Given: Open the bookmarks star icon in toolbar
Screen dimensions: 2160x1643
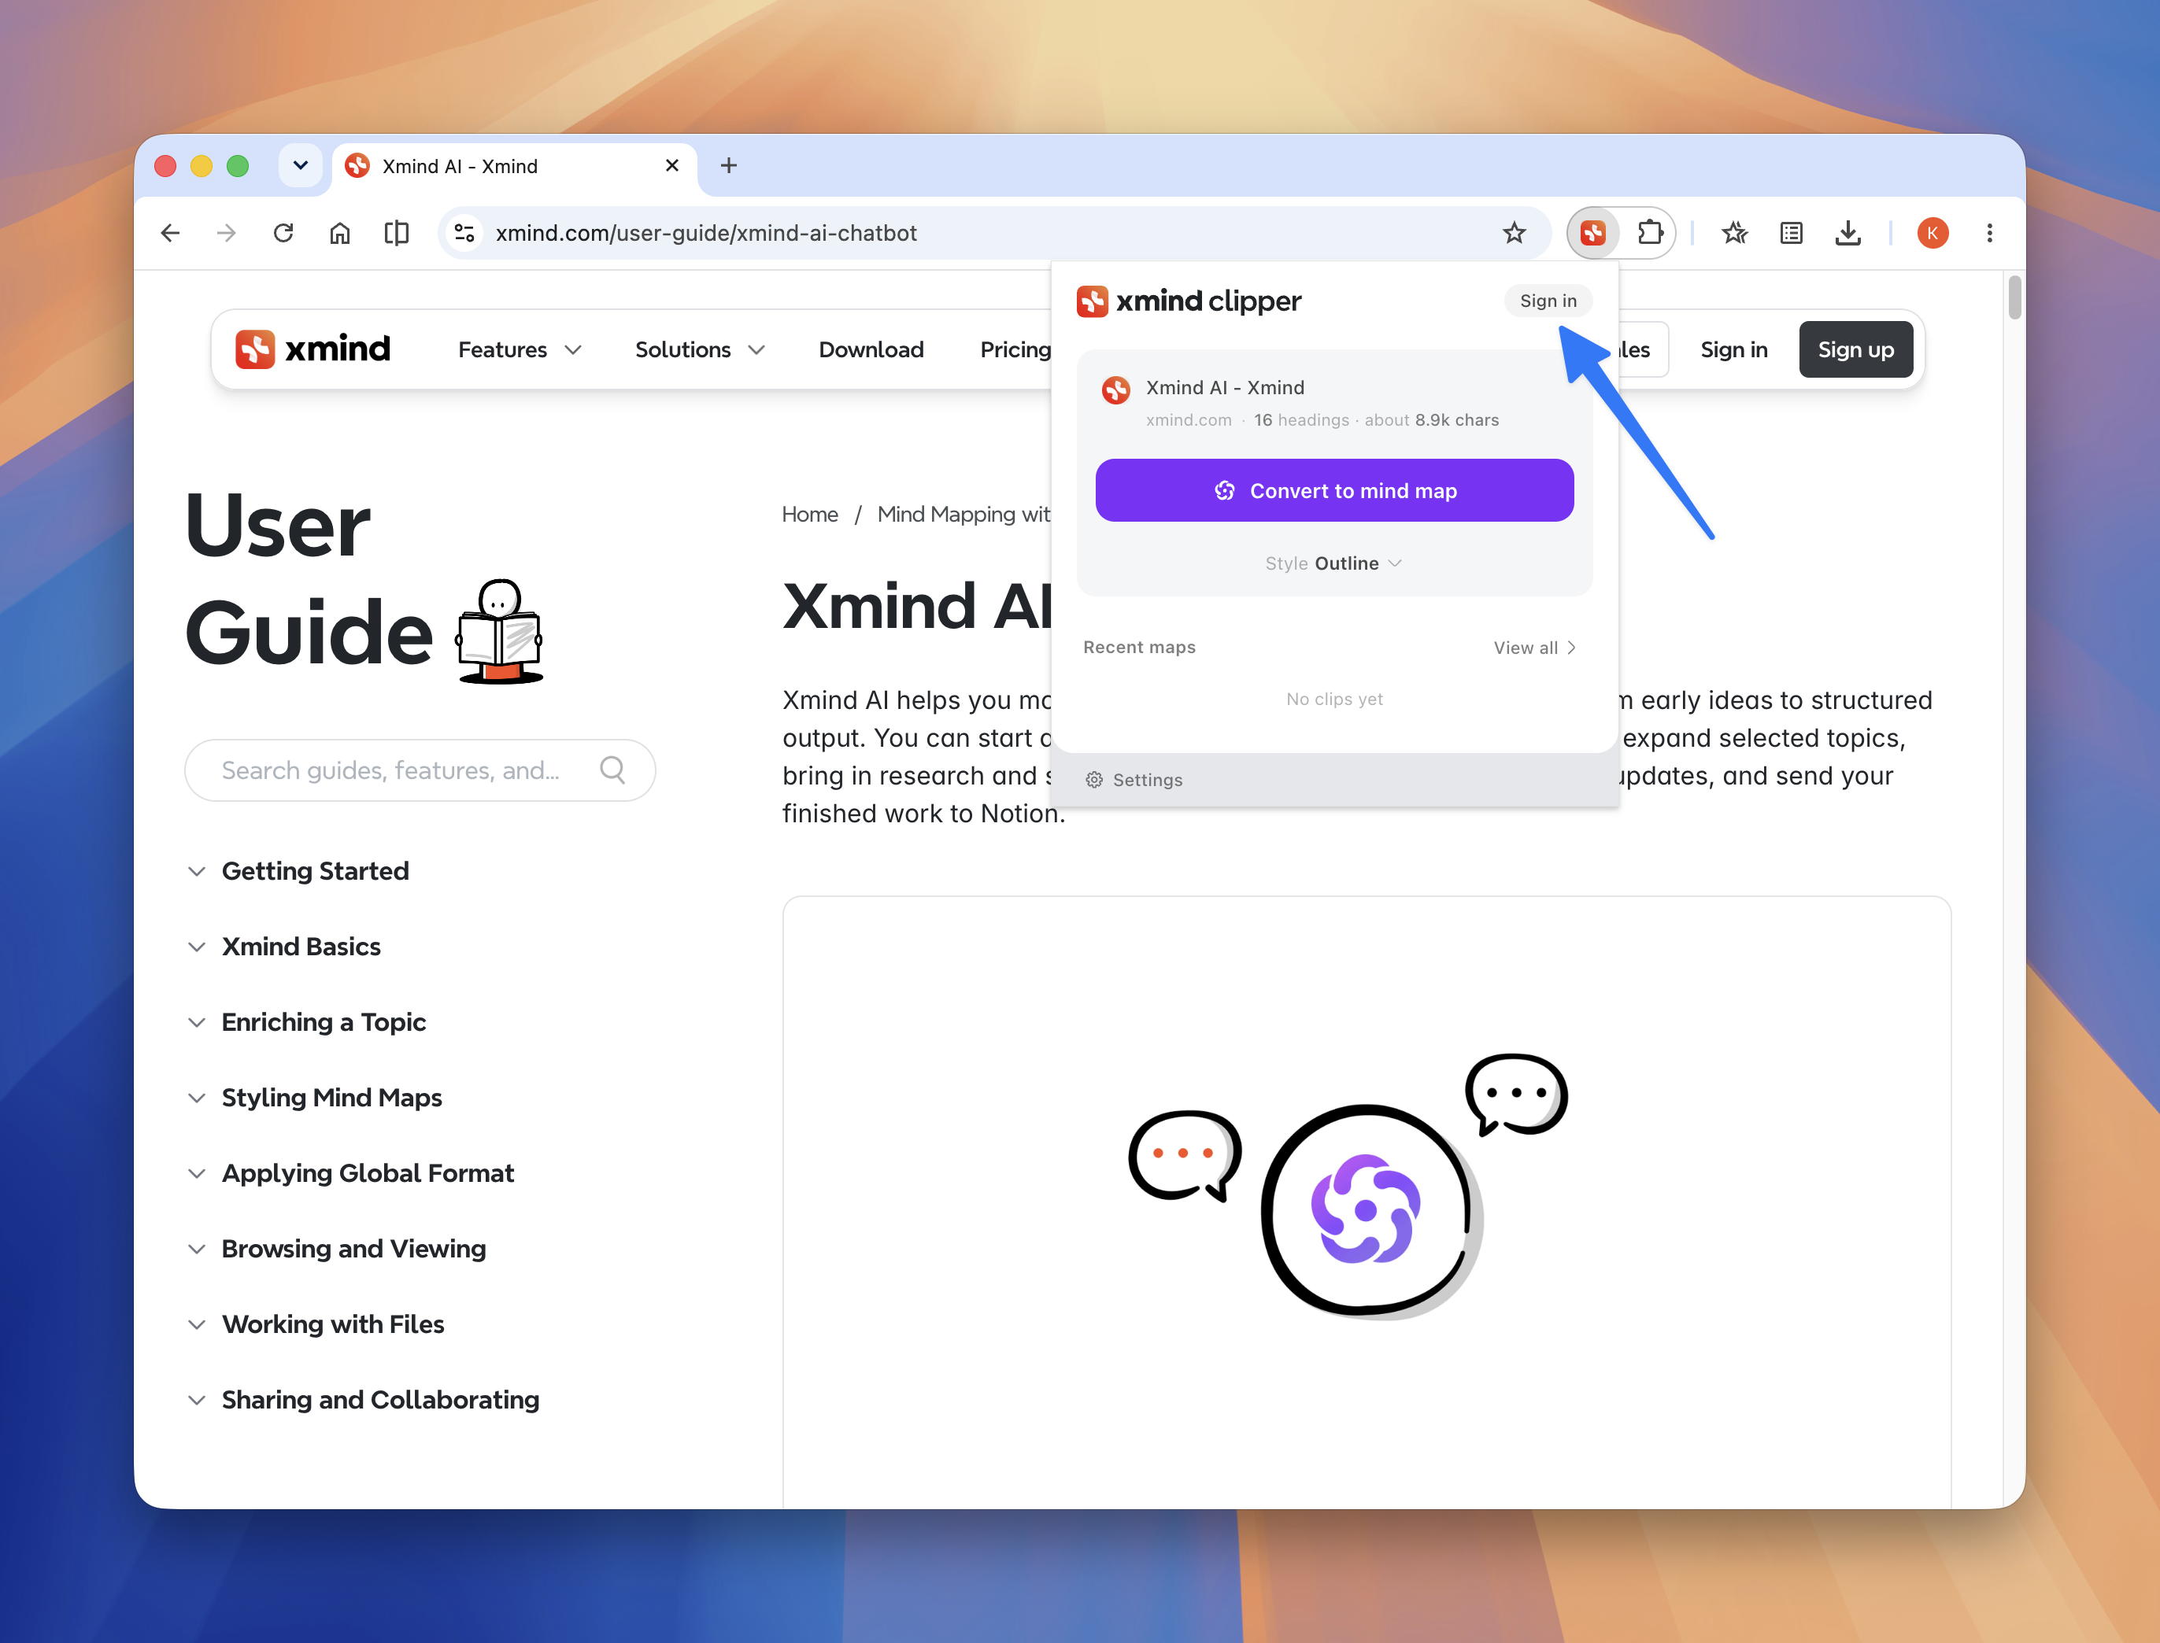Looking at the screenshot, I should tap(1734, 233).
